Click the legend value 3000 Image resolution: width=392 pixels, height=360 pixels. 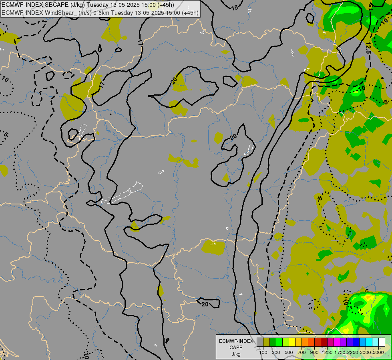click(366, 352)
